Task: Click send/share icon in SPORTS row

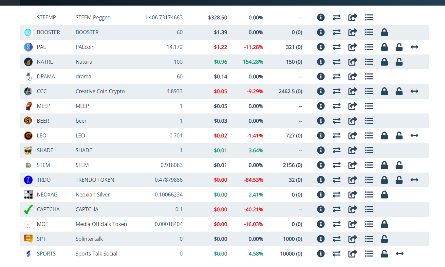Action: pyautogui.click(x=352, y=254)
